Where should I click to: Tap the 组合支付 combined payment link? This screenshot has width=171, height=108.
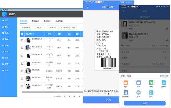164,76
